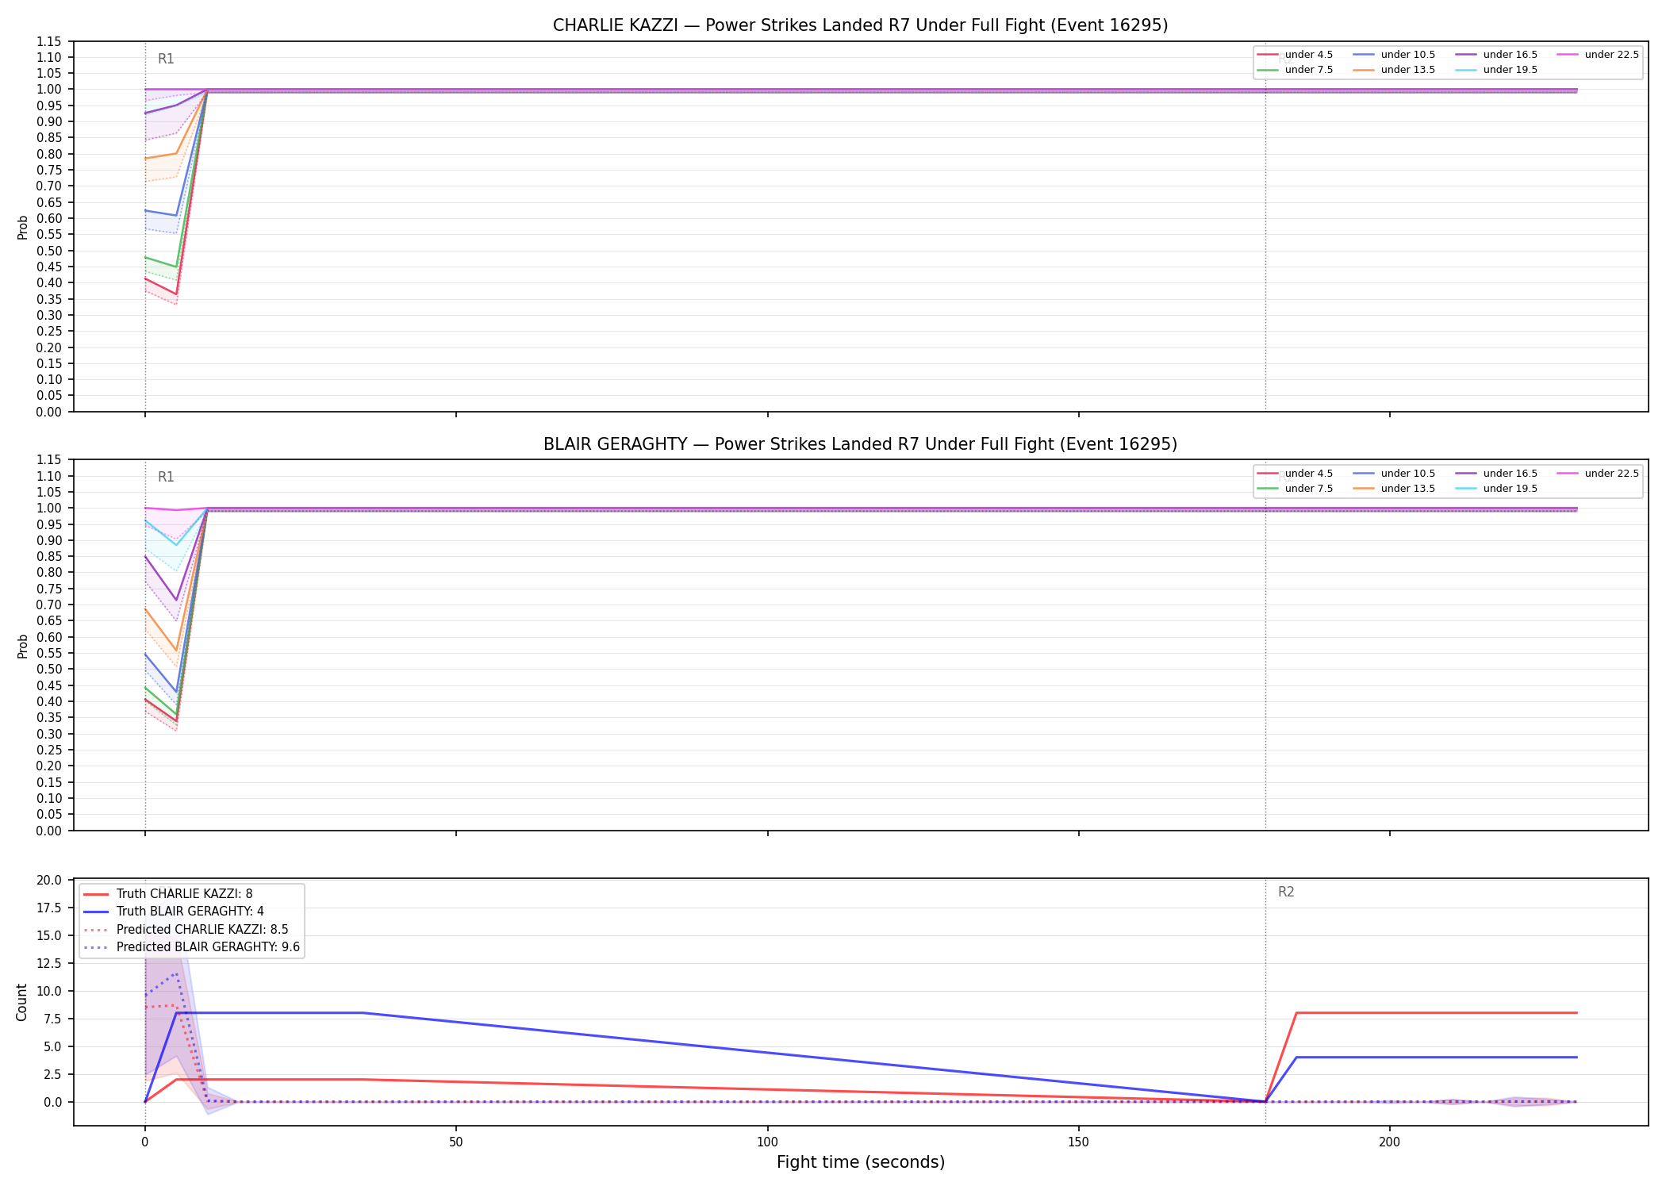This screenshot has width=1666, height=1190.
Task: Click the 'Count' y-axis label
Action: pyautogui.click(x=21, y=1003)
